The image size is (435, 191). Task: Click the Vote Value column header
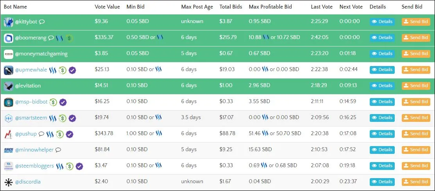[x=107, y=7]
